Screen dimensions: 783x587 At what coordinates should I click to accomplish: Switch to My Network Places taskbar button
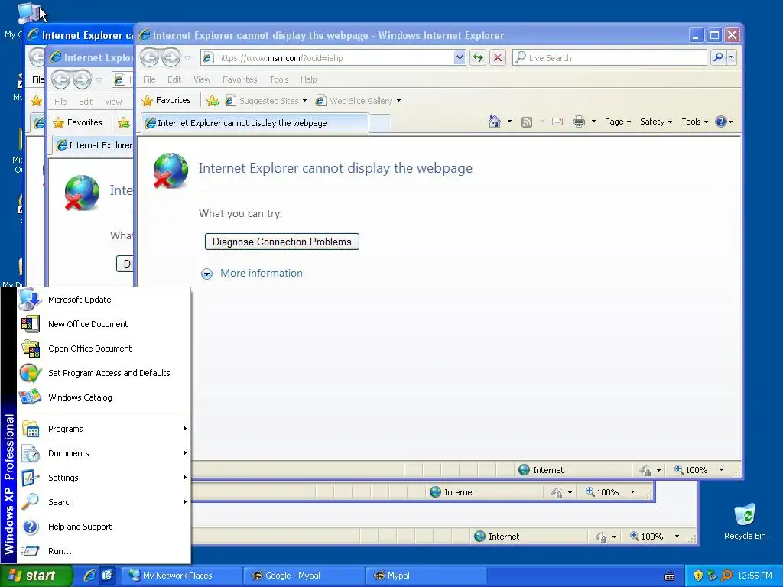click(x=182, y=576)
